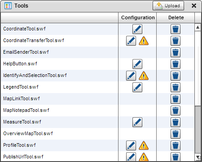Click the scrollbar up arrow
The width and height of the screenshot is (202, 162).
pos(198,27)
